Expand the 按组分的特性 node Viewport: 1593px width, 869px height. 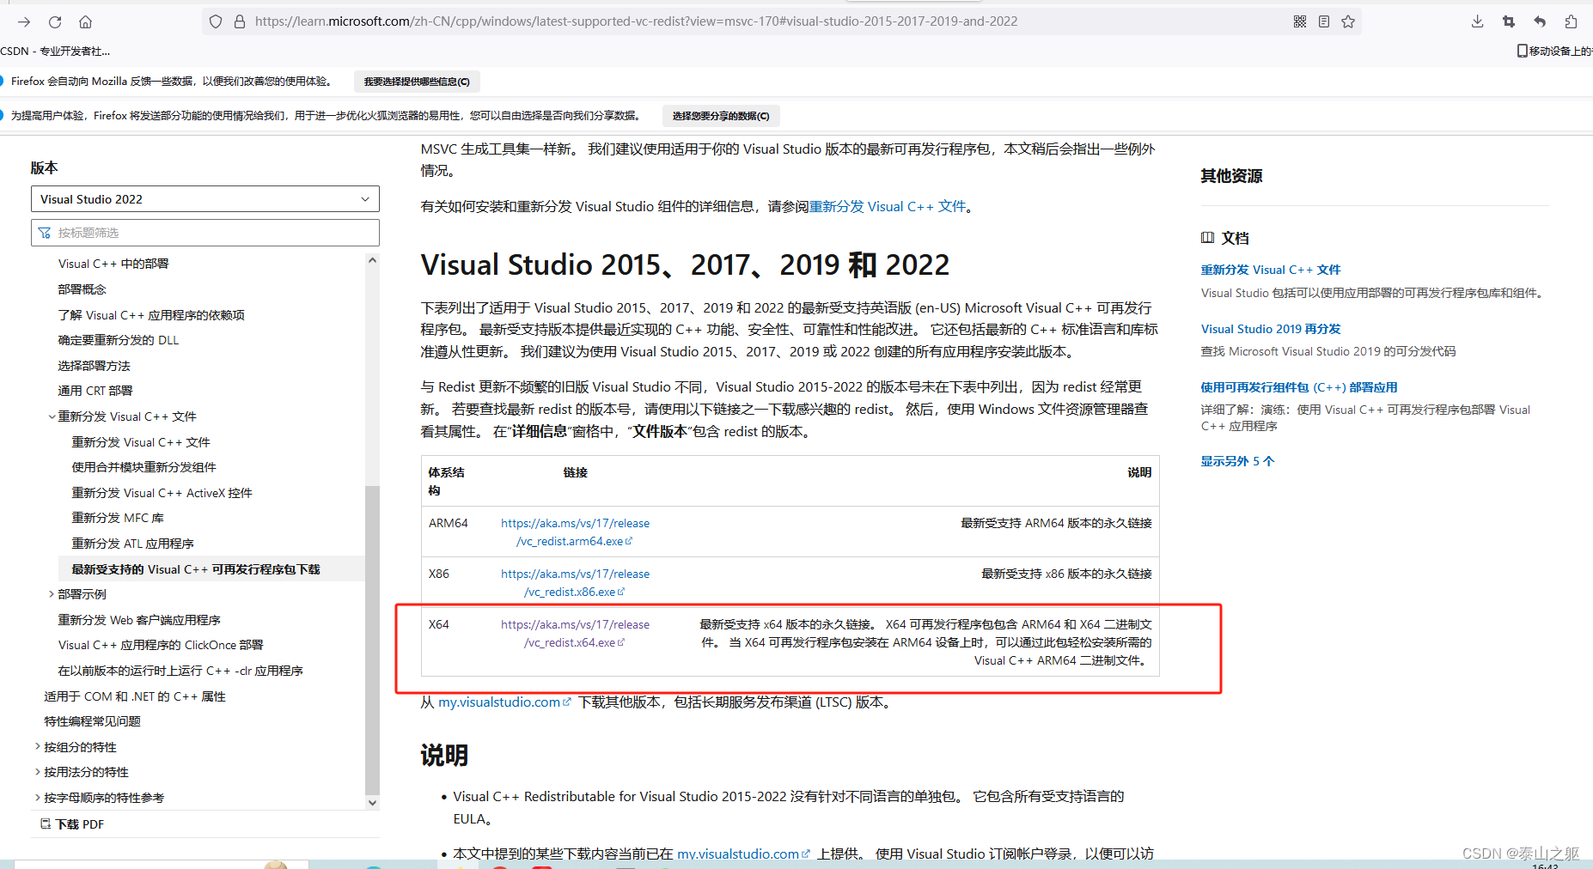[38, 747]
